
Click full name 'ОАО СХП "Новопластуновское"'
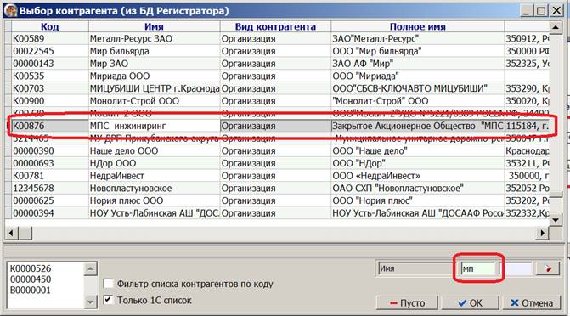pyautogui.click(x=417, y=188)
